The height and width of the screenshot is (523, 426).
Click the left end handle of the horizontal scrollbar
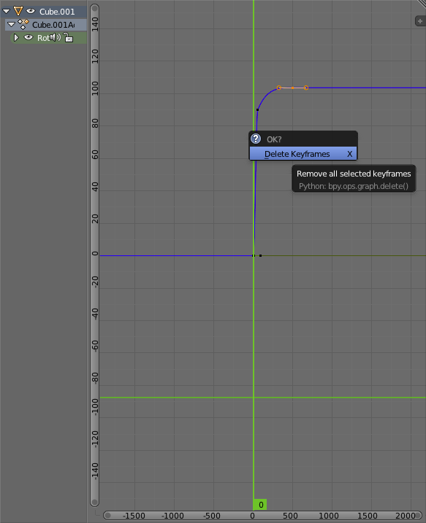(107, 516)
